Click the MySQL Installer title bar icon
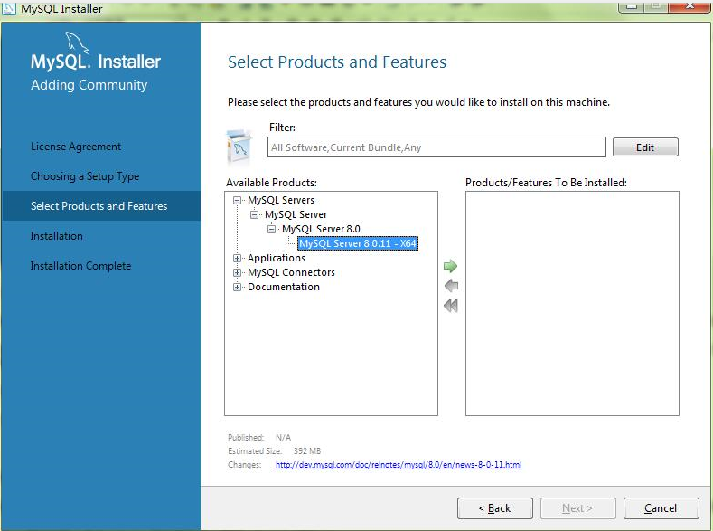 tap(9, 8)
